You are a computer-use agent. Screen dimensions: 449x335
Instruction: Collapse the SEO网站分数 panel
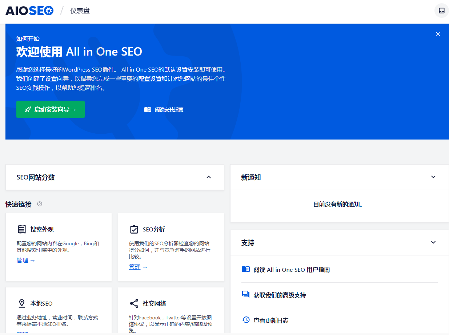click(x=209, y=177)
